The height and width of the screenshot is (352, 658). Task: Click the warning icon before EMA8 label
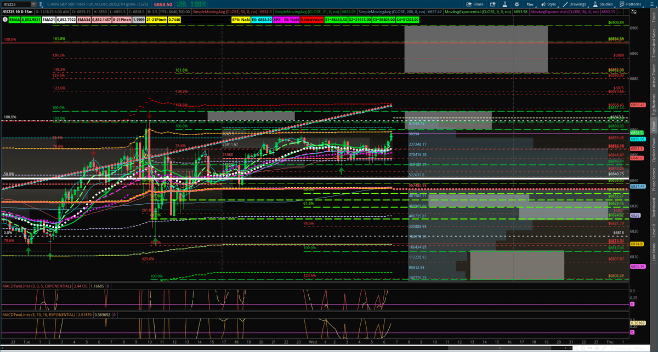[x=5, y=19]
